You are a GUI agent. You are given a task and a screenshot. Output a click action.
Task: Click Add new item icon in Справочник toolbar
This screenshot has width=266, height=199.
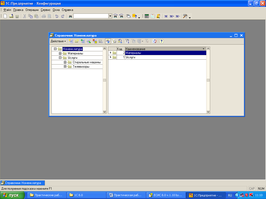tap(71, 41)
